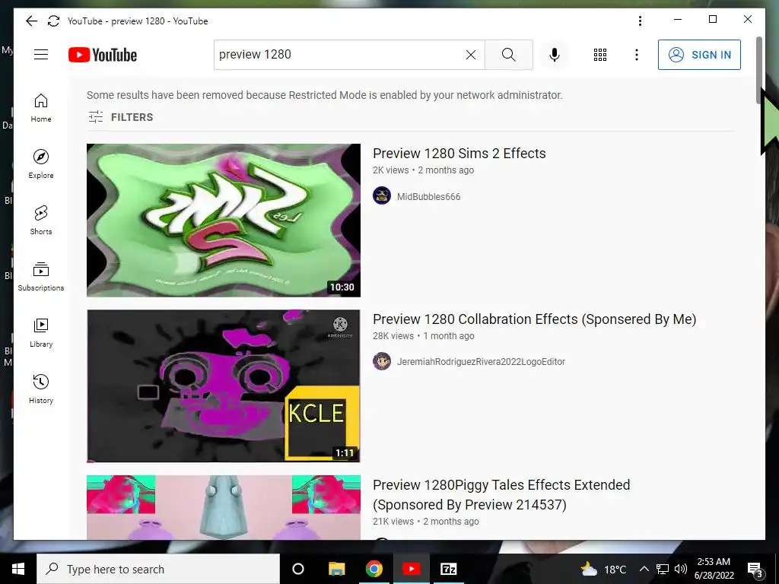Clear the search box text
This screenshot has height=584, width=779.
point(470,55)
